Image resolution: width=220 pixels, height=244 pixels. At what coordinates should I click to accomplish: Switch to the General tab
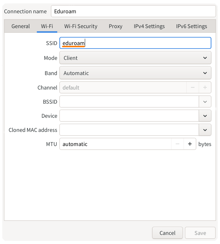click(x=21, y=26)
